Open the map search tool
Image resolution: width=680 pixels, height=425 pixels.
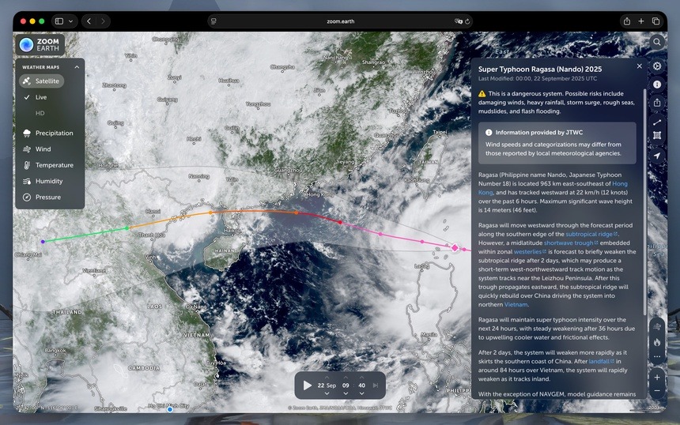pyautogui.click(x=657, y=42)
